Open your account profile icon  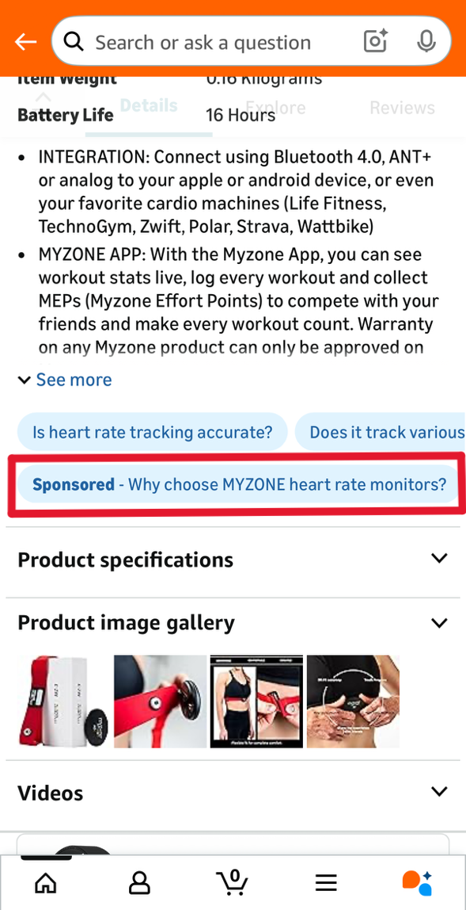click(x=139, y=881)
